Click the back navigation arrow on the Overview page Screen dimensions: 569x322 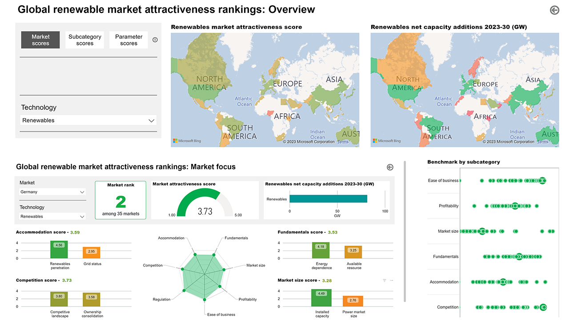coord(554,9)
